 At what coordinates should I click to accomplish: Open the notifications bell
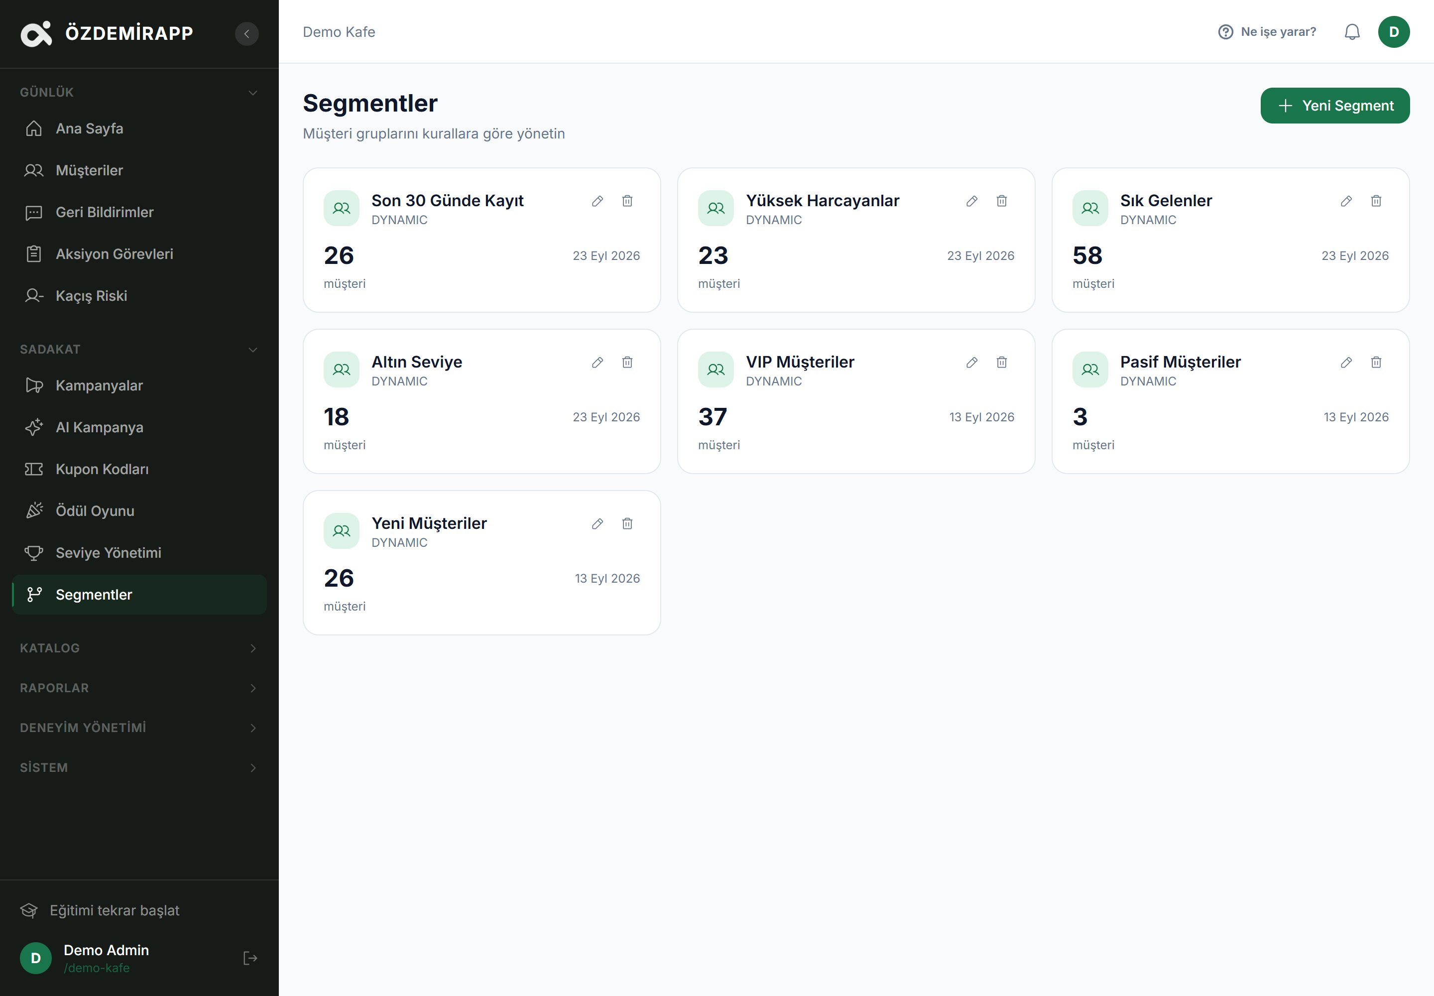coord(1352,32)
